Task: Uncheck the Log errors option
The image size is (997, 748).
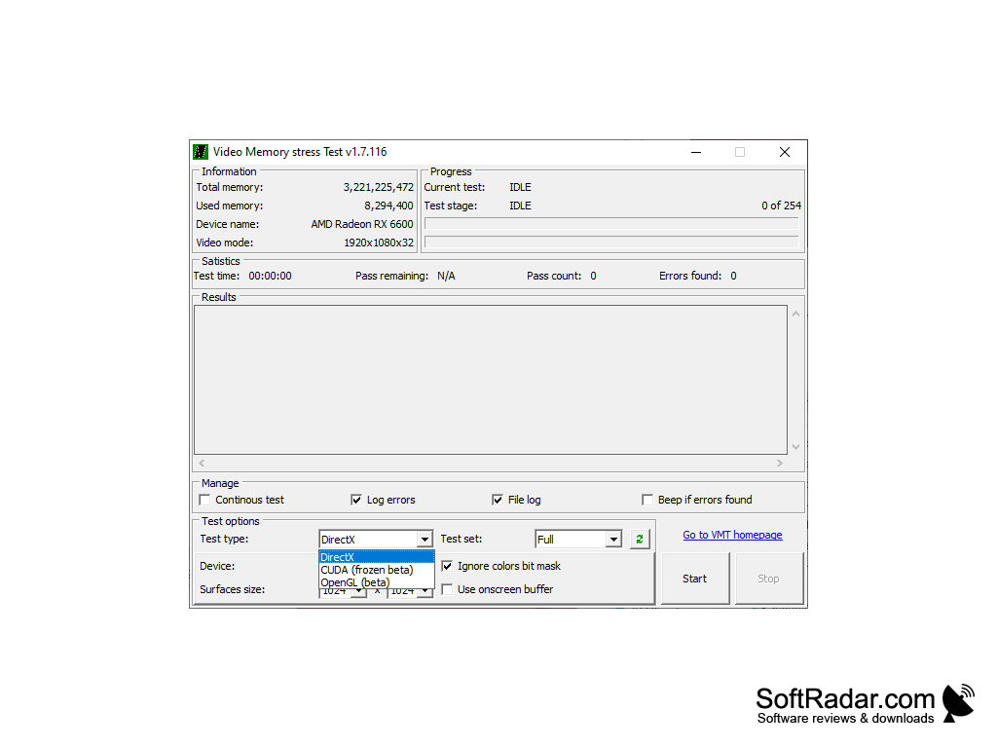Action: click(356, 499)
